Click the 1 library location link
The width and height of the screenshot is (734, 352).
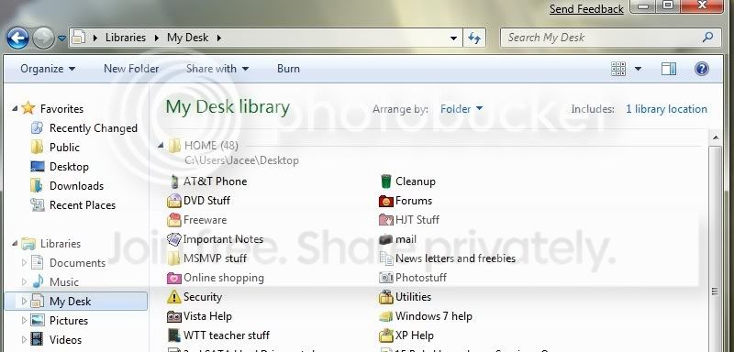667,109
